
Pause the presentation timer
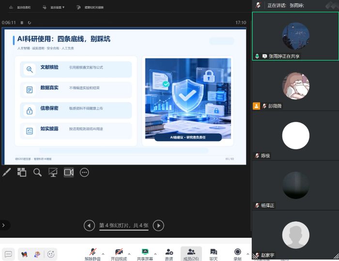click(x=22, y=23)
